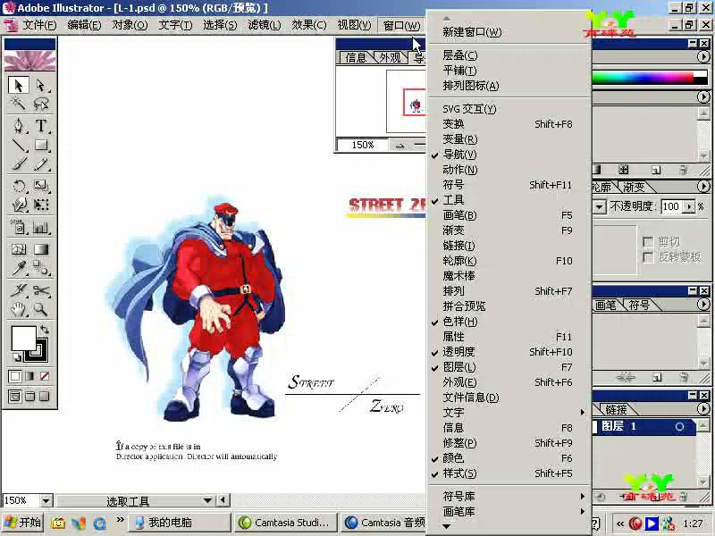This screenshot has width=715, height=536.
Task: Select the Zoom magnifier tool
Action: 41,309
